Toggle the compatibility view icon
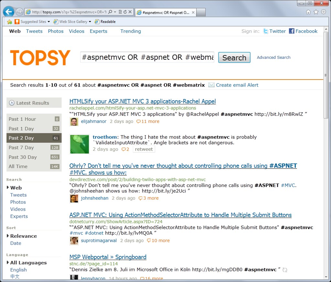 point(120,12)
